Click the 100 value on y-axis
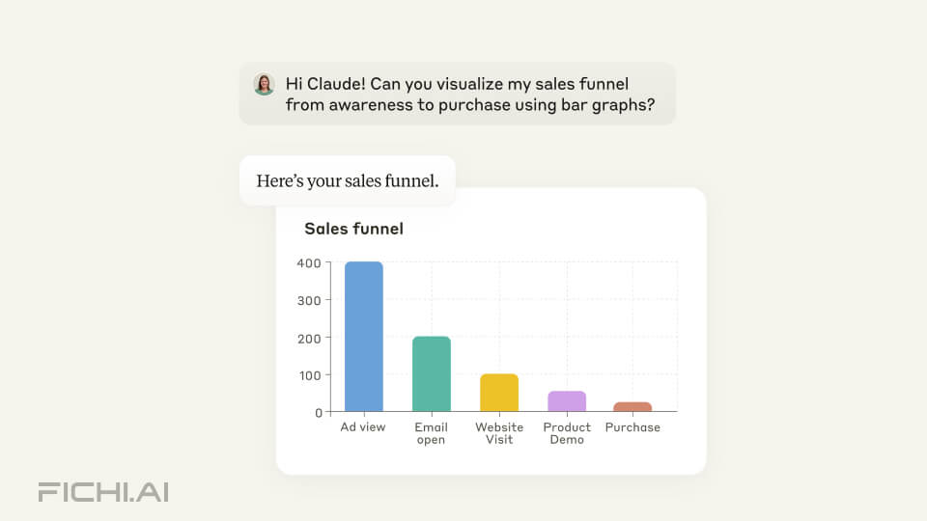The image size is (927, 521). click(310, 375)
